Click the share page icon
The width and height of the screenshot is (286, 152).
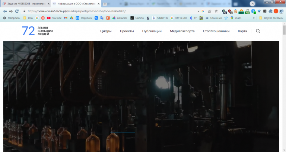click(210, 11)
